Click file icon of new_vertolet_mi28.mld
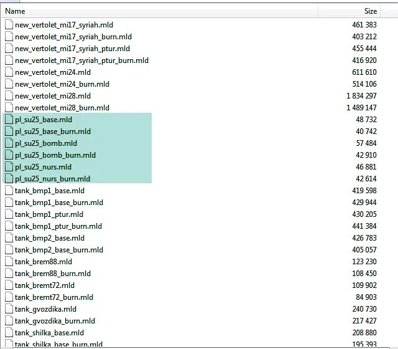Image resolution: width=398 pixels, height=349 pixels. (x=9, y=95)
